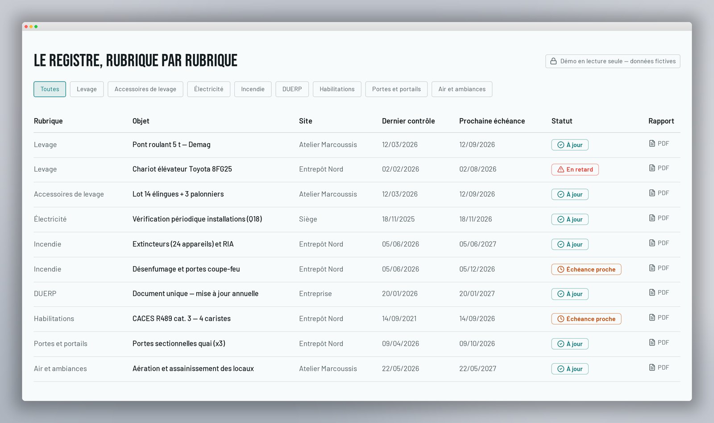
Task: Click the '05/12/2026' due date
Action: point(477,269)
